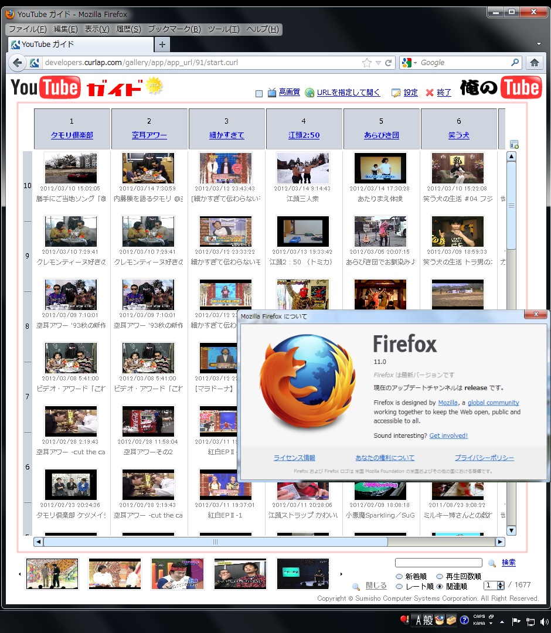Bookmark this page with the star icon

point(367,63)
